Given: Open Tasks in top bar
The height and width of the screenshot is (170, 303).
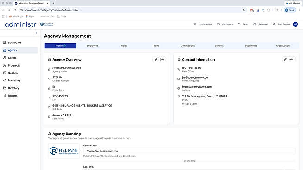Looking at the screenshot, I should coord(243,24).
